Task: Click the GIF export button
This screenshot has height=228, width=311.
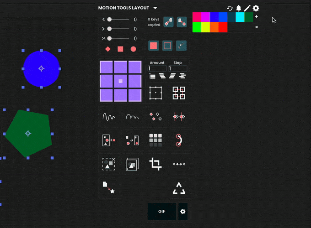Action: (x=162, y=212)
